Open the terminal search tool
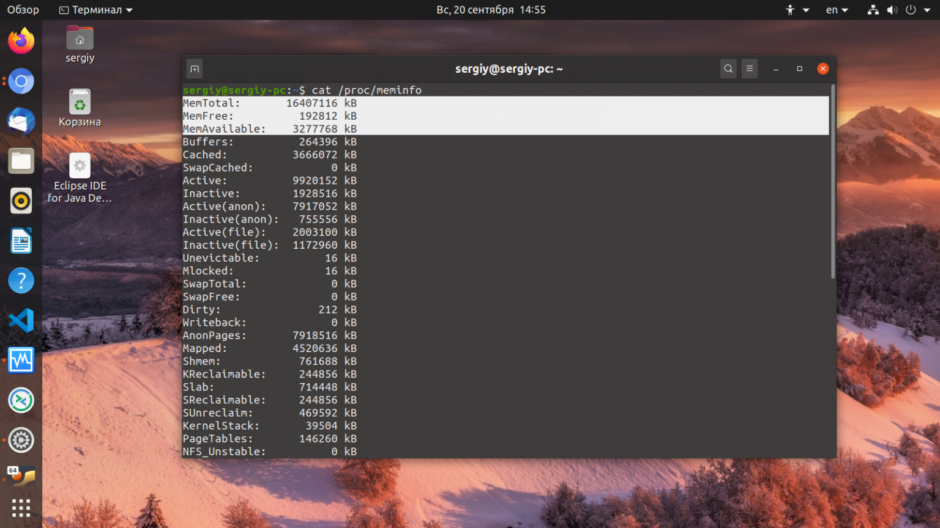Screen dimensions: 940x528 [x=728, y=68]
